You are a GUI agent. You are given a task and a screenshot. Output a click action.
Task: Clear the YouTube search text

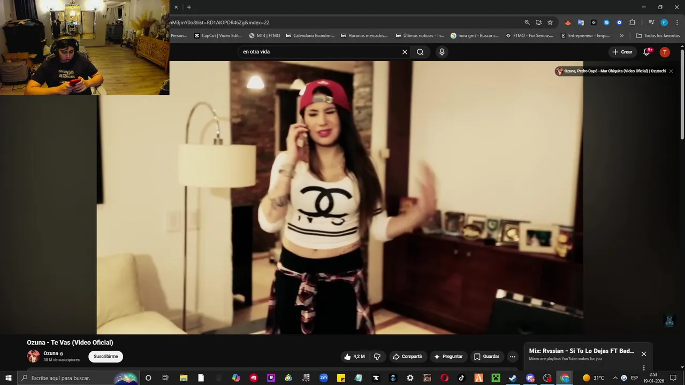(x=405, y=52)
